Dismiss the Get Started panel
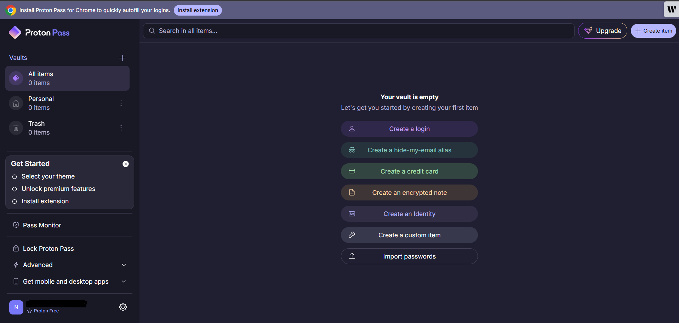The image size is (679, 323). coord(126,164)
